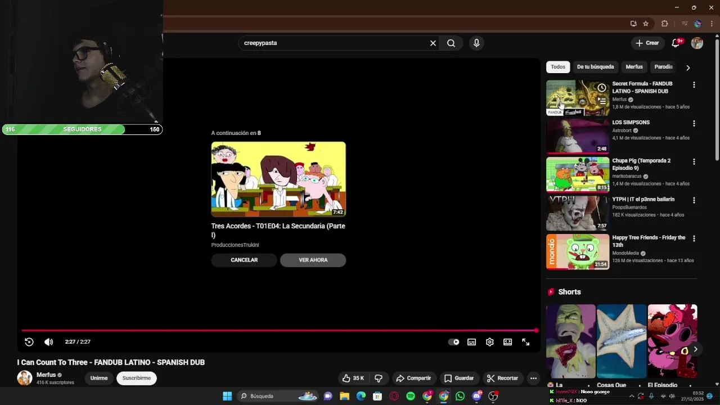Open Happy Tree Friends Friday the 13th thumbnail
Screen dimensions: 720x405
[578, 252]
